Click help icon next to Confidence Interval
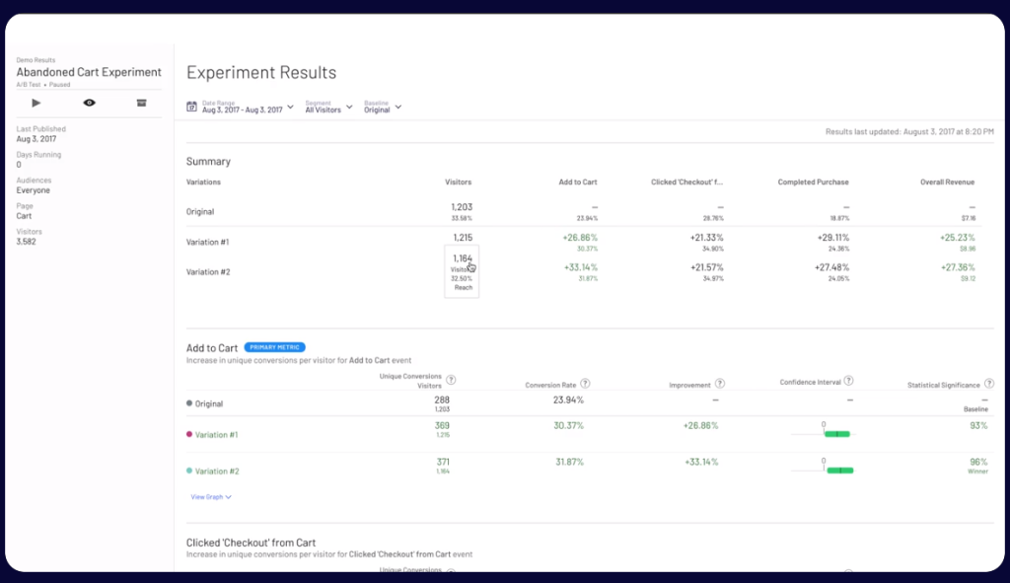The image size is (1010, 583). [x=849, y=381]
